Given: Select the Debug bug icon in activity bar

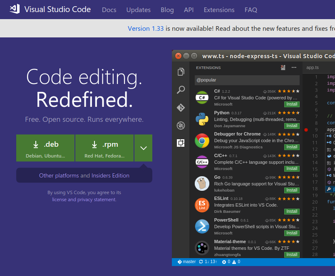Looking at the screenshot, I should (x=181, y=126).
